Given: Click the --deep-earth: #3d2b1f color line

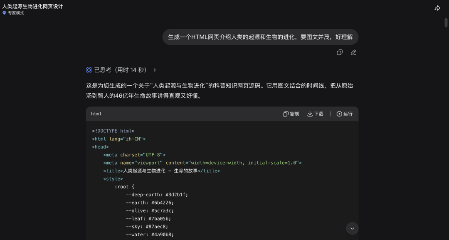Looking at the screenshot, I should pos(157,195).
